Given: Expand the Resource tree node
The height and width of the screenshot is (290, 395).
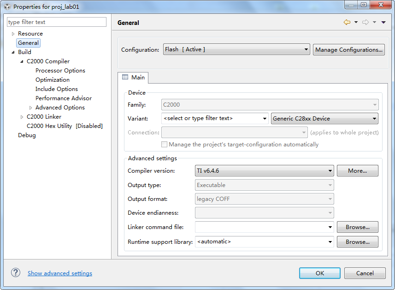Looking at the screenshot, I should pos(13,34).
